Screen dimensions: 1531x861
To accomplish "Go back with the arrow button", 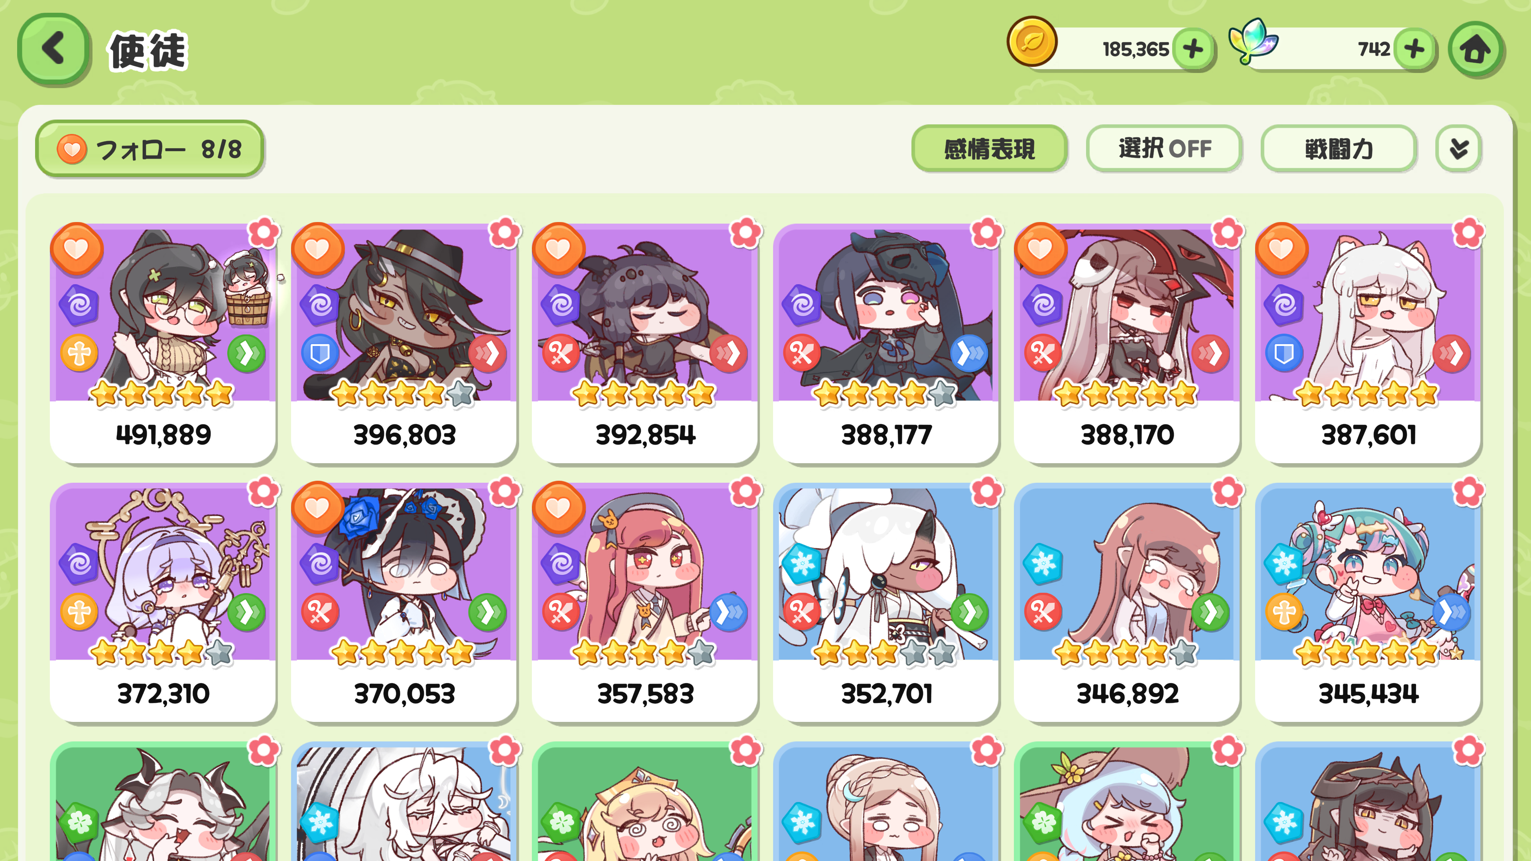I will 53,49.
